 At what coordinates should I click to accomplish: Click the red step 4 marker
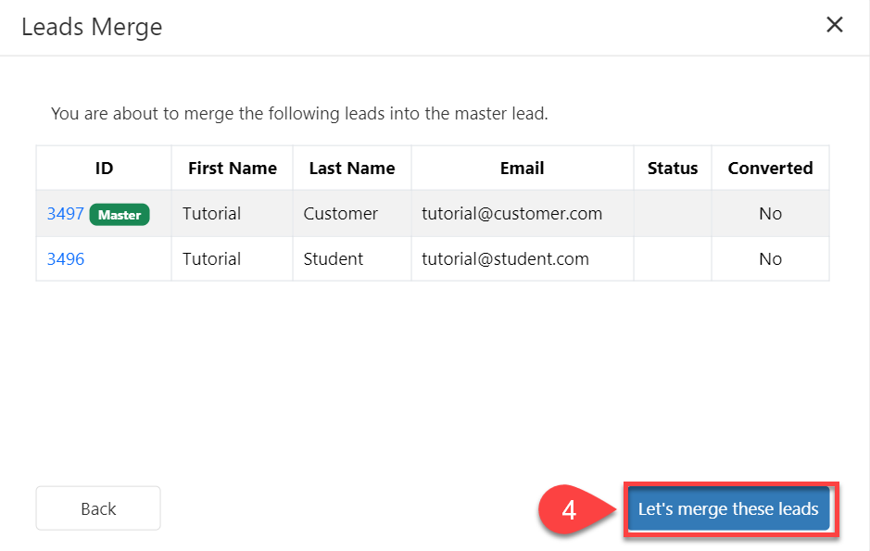(569, 509)
